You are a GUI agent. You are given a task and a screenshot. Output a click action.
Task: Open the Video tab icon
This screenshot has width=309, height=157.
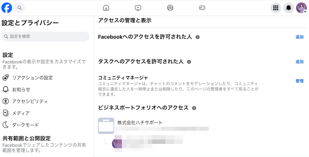[x=138, y=8]
